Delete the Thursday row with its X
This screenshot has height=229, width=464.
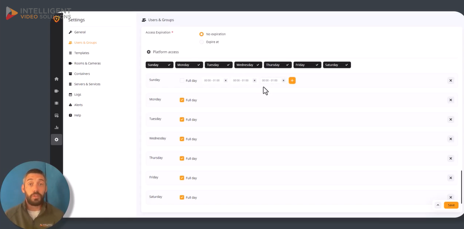click(x=451, y=158)
